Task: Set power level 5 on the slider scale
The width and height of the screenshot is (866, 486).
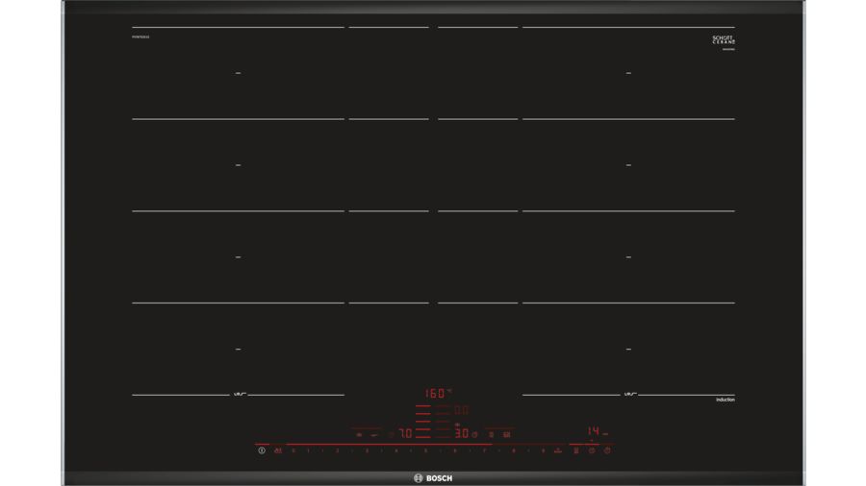Action: [424, 450]
